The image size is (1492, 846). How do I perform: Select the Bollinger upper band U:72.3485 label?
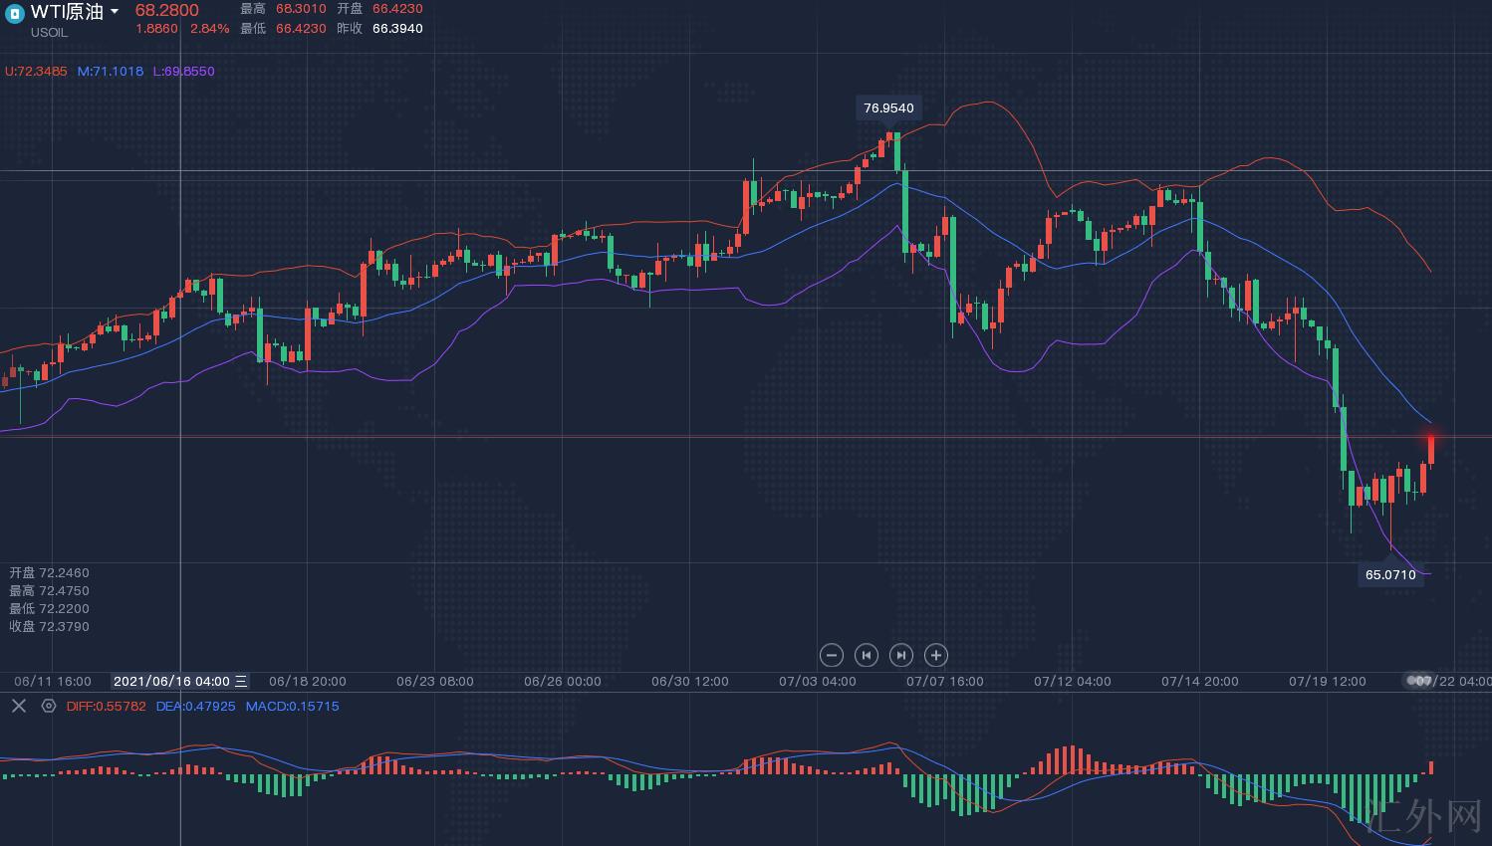tap(36, 72)
